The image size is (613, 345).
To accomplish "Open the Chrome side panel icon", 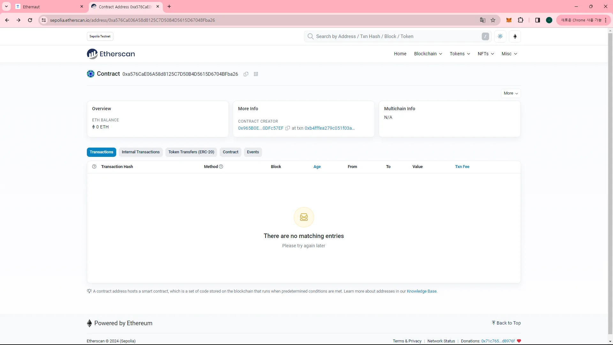I will [x=538, y=20].
